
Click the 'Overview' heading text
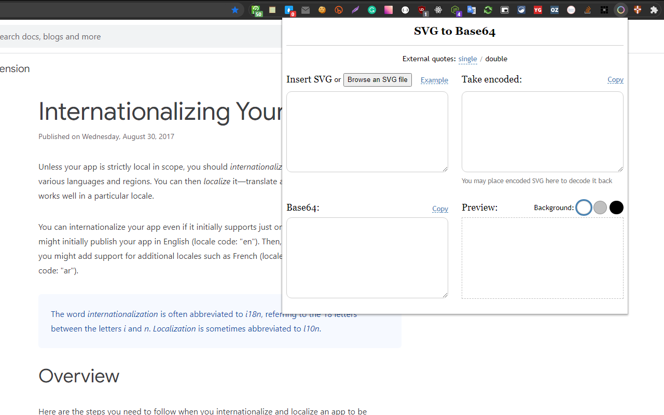[x=79, y=376]
